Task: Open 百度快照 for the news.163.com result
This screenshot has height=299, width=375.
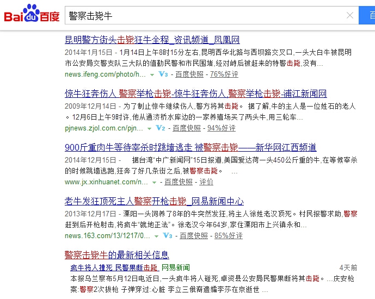Action: pos(194,236)
